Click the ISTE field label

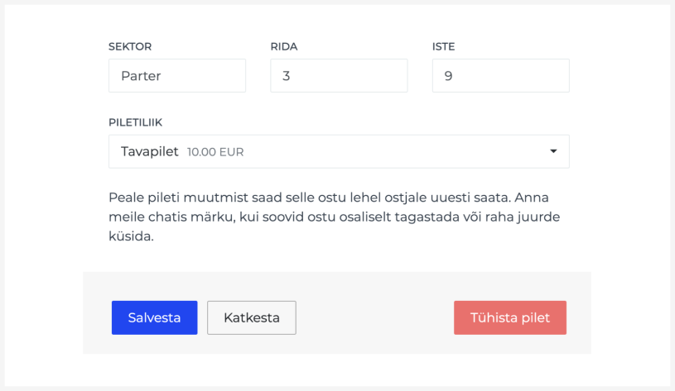tap(443, 46)
